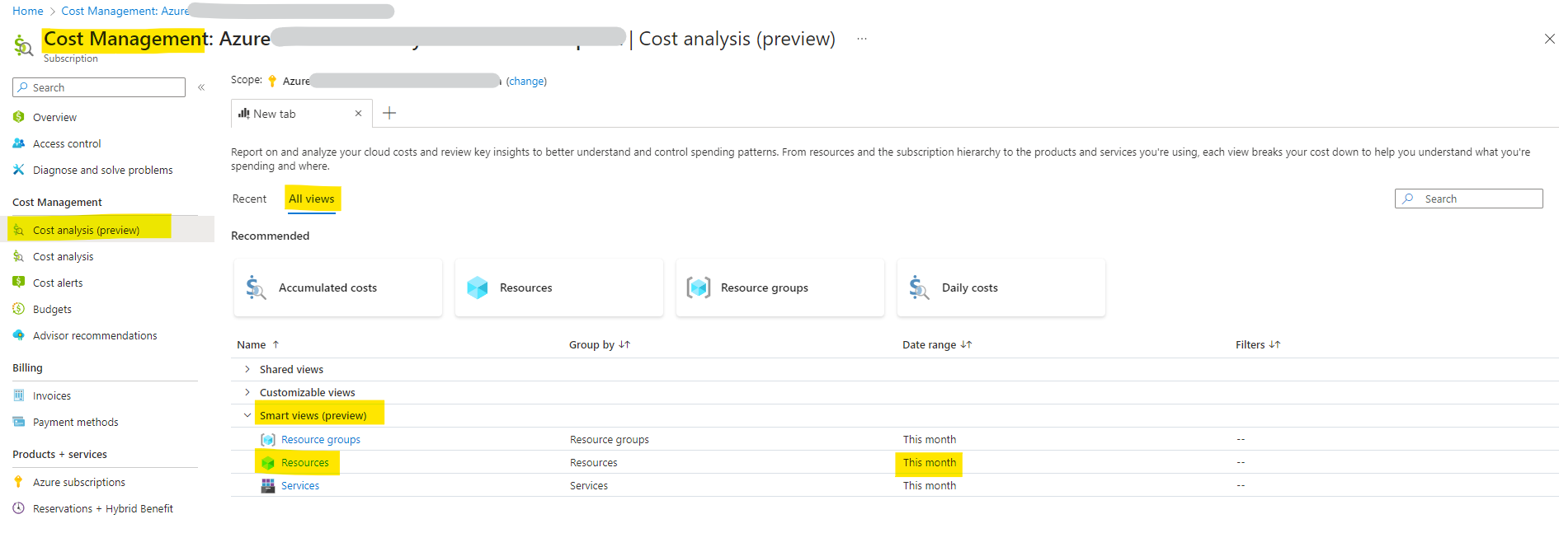The height and width of the screenshot is (533, 1559).
Task: Click the (change) scope link
Action: tap(526, 81)
